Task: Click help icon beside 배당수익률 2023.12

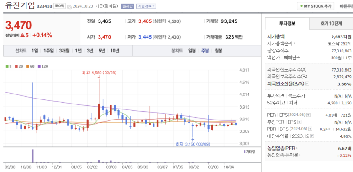Action: pyautogui.click(x=312, y=136)
